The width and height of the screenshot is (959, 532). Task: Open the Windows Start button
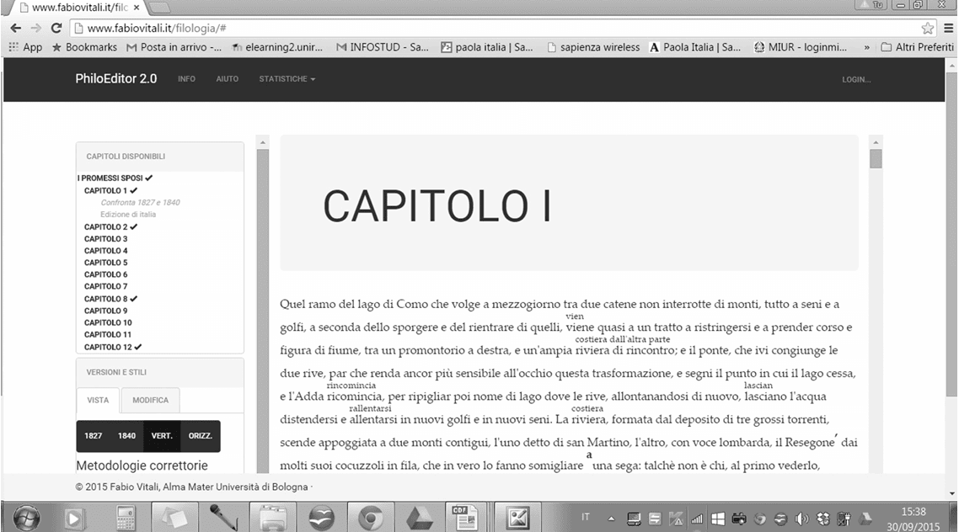click(26, 519)
